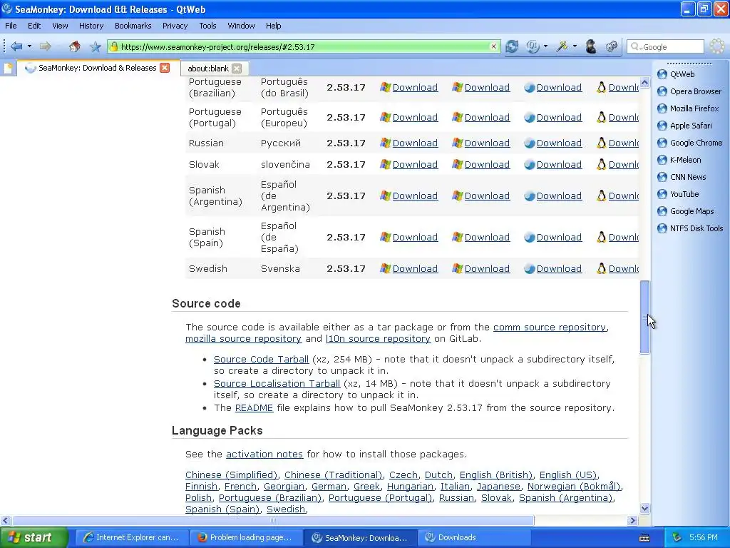Go back with the Back arrow button
730x548 pixels.
[x=16, y=46]
